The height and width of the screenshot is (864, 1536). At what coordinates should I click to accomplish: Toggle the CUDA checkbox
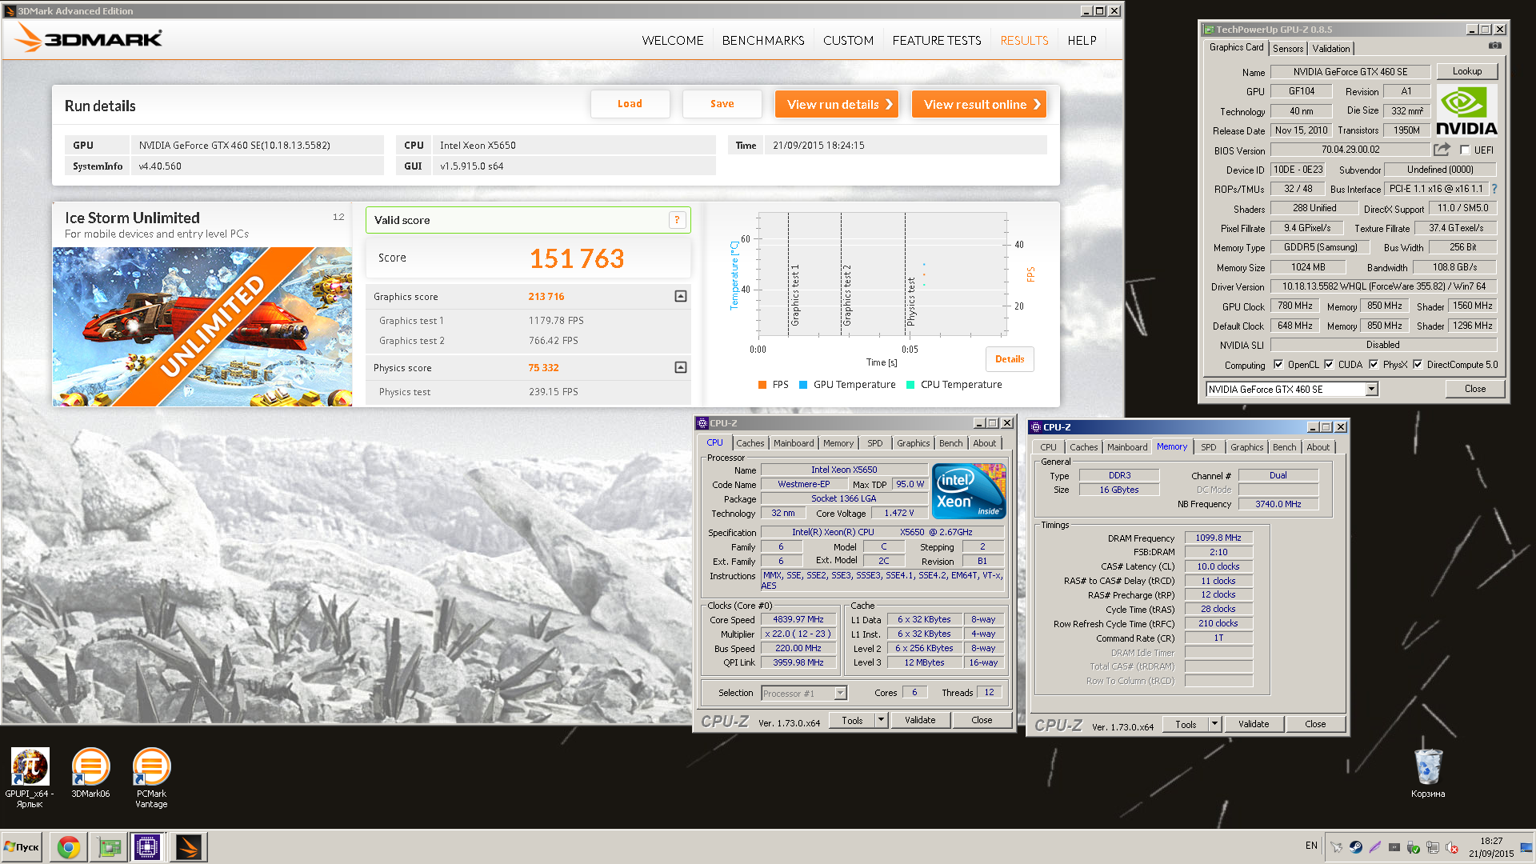[1329, 365]
